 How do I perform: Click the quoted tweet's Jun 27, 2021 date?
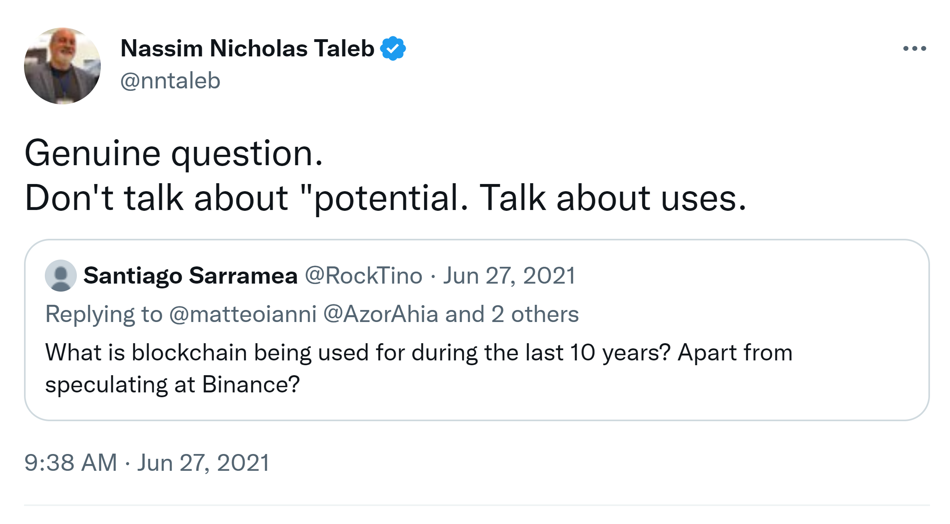[509, 276]
